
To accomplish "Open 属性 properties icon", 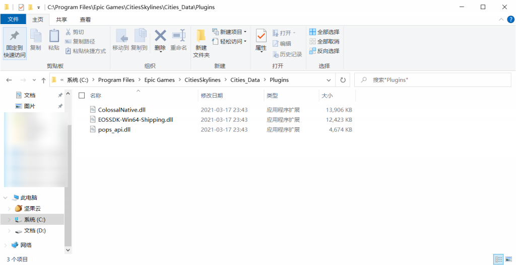I will [x=261, y=36].
